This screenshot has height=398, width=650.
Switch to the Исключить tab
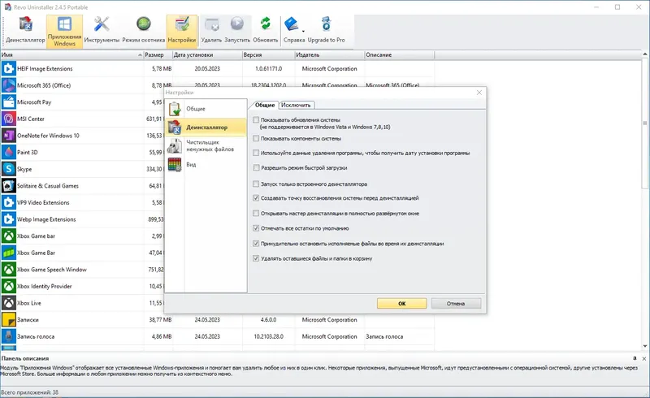click(296, 105)
